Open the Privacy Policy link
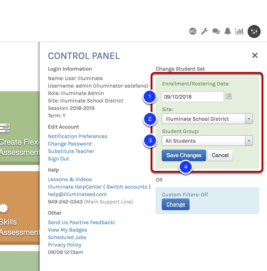This screenshot has width=267, height=271. click(65, 245)
